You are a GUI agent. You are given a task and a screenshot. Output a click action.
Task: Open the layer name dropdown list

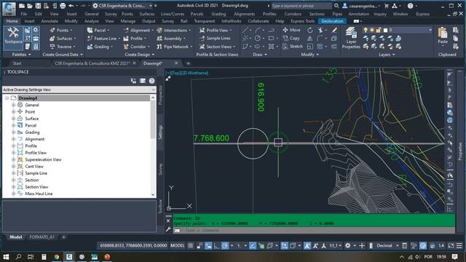coord(430,30)
